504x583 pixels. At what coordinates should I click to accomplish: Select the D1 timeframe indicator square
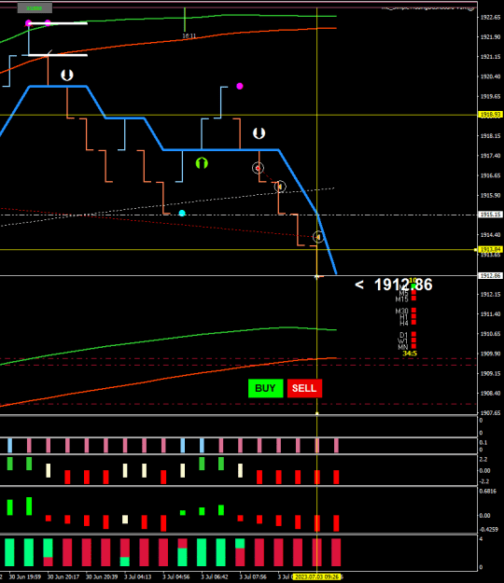413,334
